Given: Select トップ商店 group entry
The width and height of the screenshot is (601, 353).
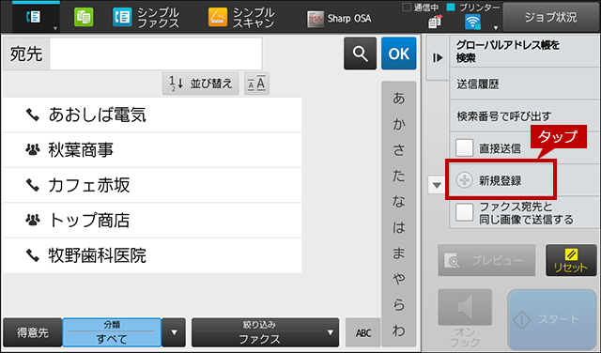Looking at the screenshot, I should [152, 221].
